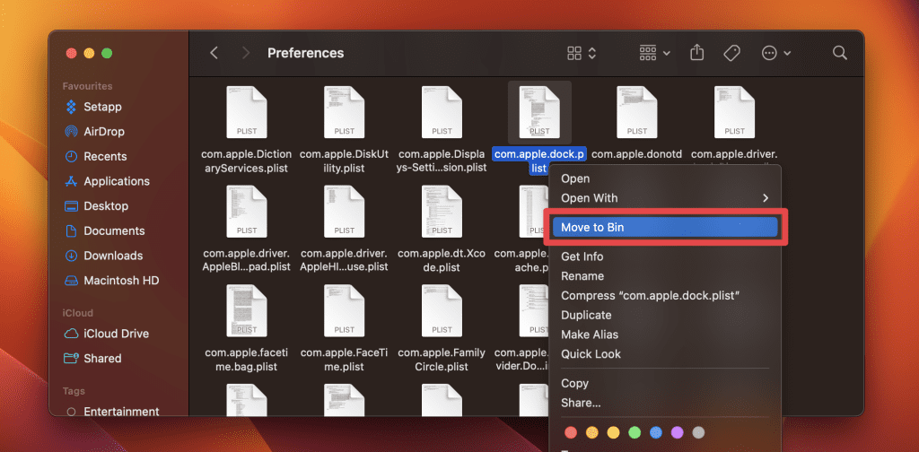Click the Share icon in toolbar

pyautogui.click(x=696, y=53)
